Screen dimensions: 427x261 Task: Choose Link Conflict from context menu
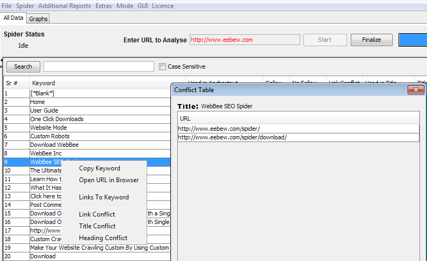[97, 214]
